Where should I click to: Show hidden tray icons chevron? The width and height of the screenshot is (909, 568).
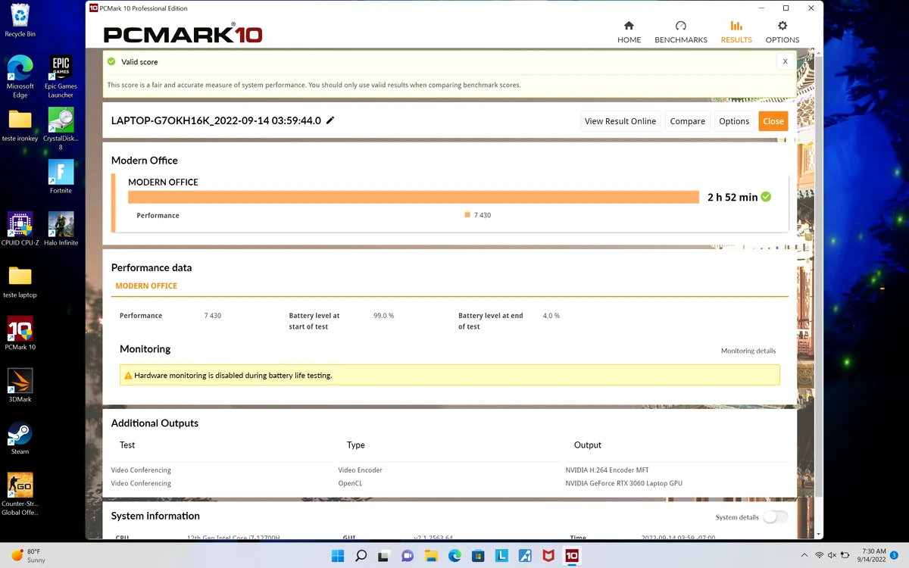(804, 555)
